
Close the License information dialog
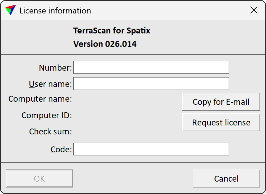click(x=254, y=10)
